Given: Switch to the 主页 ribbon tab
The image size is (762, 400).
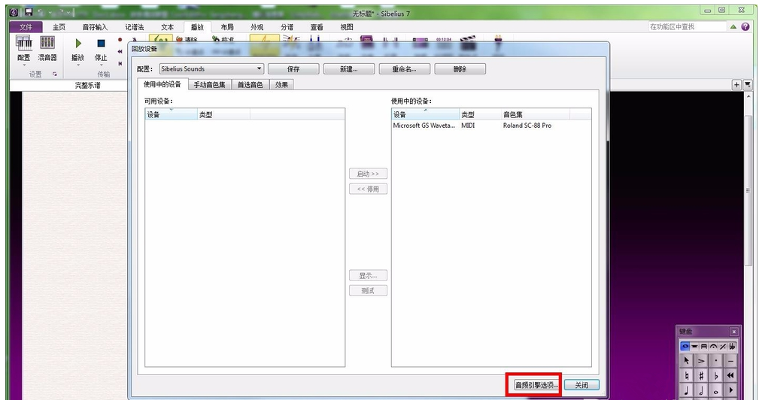Looking at the screenshot, I should [x=59, y=27].
